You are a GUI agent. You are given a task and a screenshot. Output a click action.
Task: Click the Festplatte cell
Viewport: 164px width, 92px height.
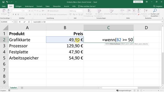coord(27,52)
